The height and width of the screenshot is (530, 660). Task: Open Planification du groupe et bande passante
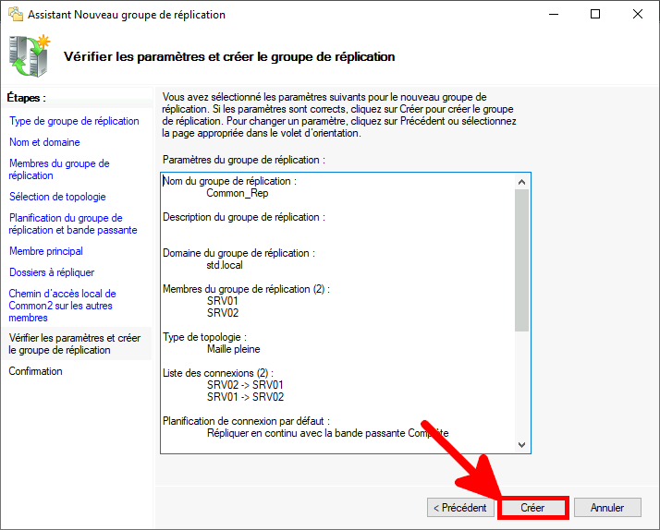point(73,223)
